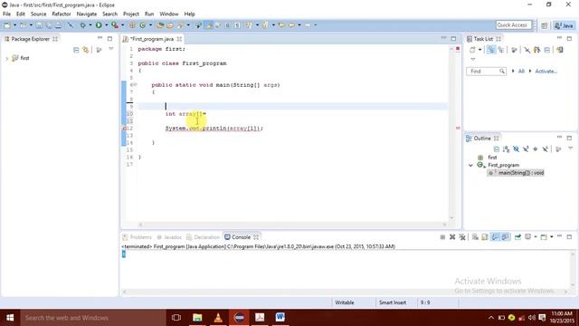Click the Activate... link in Task List

click(546, 72)
